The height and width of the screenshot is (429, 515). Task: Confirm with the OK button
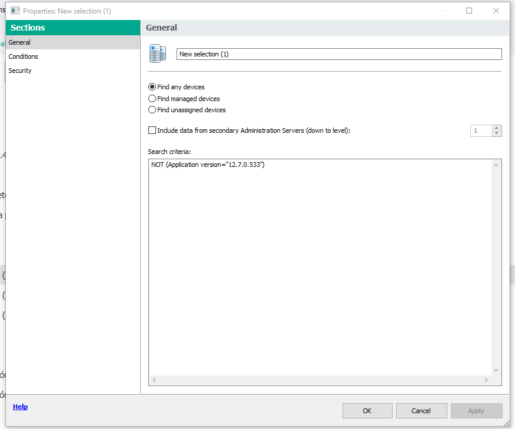(x=367, y=411)
